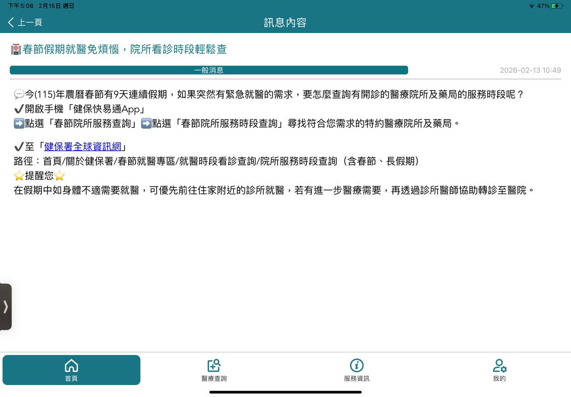Tap the arrow emoji before 點選「春節院所服務時段查詢」
This screenshot has height=397, width=571.
(x=146, y=124)
